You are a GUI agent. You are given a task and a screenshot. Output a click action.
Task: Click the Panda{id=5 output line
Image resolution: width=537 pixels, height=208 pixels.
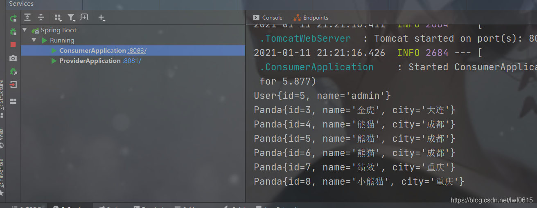pyautogui.click(x=355, y=139)
